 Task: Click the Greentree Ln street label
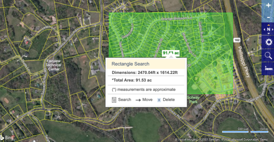pos(127,31)
